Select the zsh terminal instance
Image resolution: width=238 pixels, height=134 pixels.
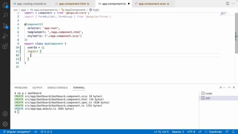(219, 98)
